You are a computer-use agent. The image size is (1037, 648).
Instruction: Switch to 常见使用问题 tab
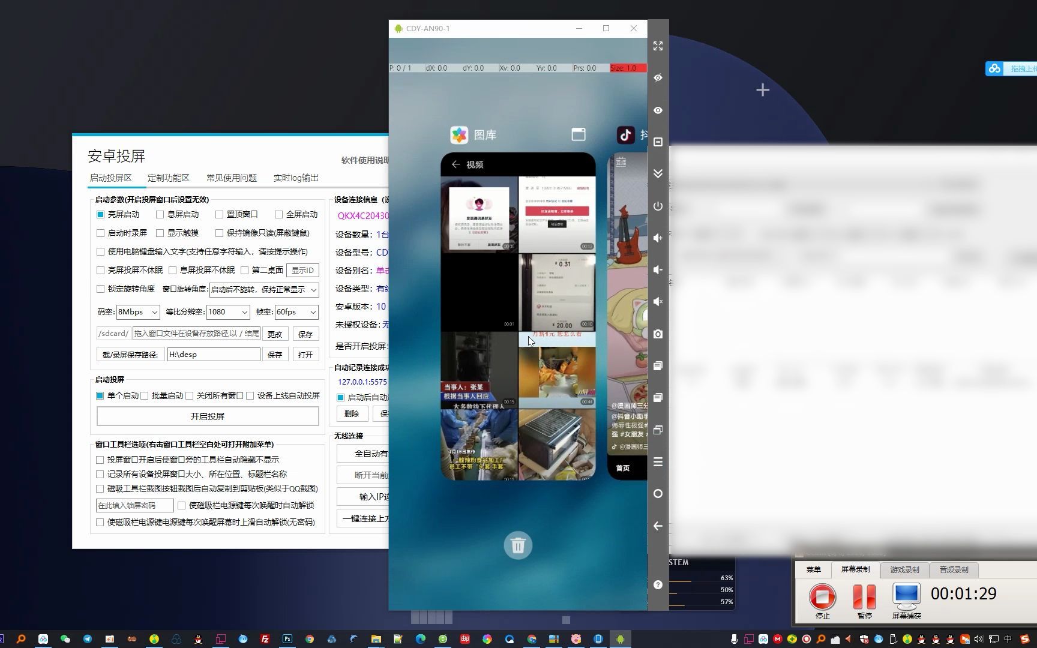232,178
